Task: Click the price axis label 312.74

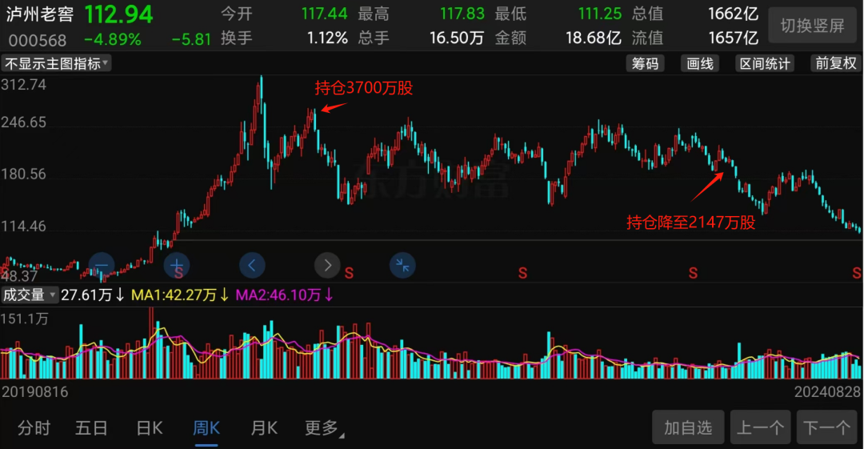Action: (24, 85)
